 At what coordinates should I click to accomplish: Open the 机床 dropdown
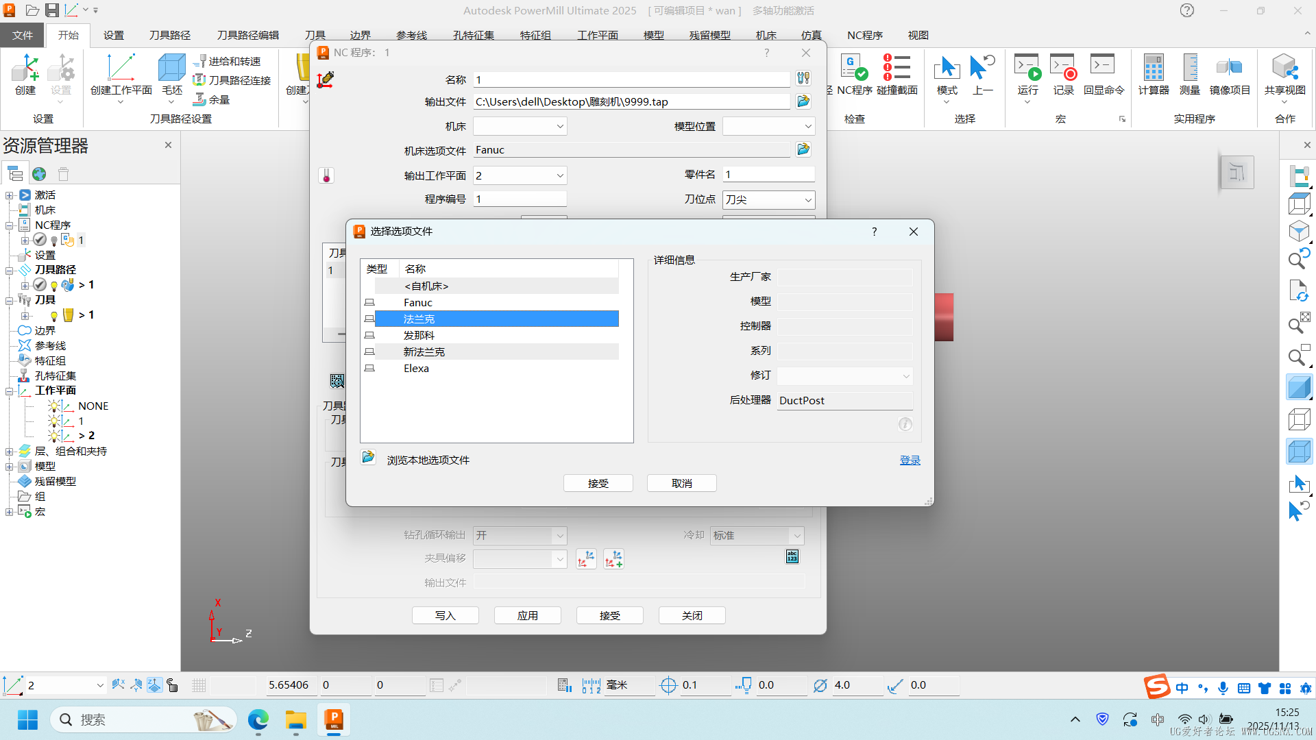(559, 126)
